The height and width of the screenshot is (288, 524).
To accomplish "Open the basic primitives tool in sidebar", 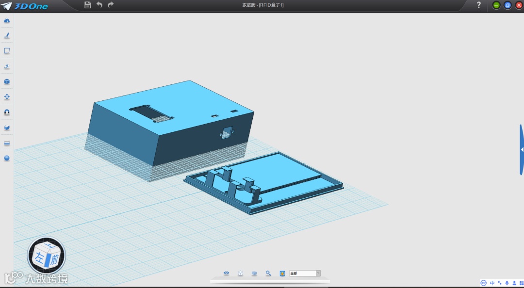I will [x=7, y=20].
